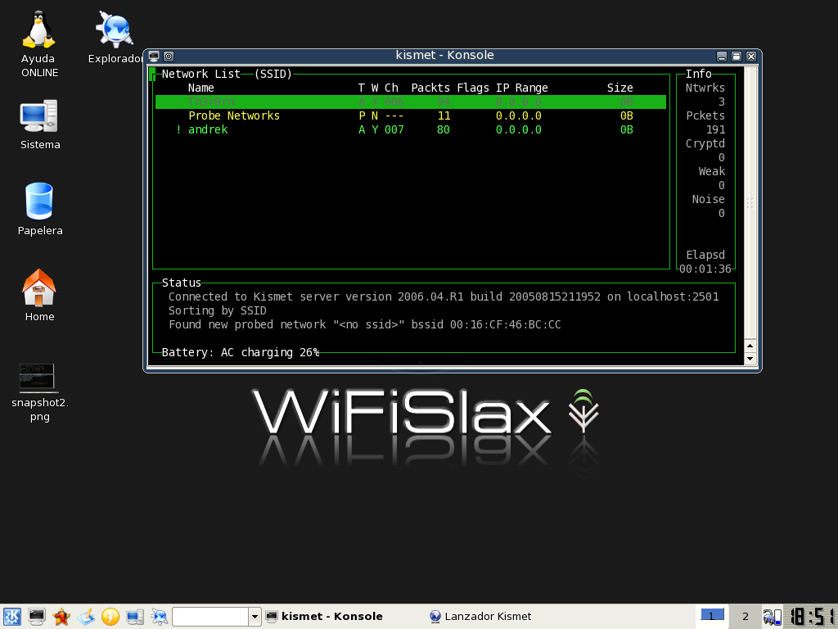Open the Ayuda ONLINE penguin desktop icon

click(x=38, y=30)
